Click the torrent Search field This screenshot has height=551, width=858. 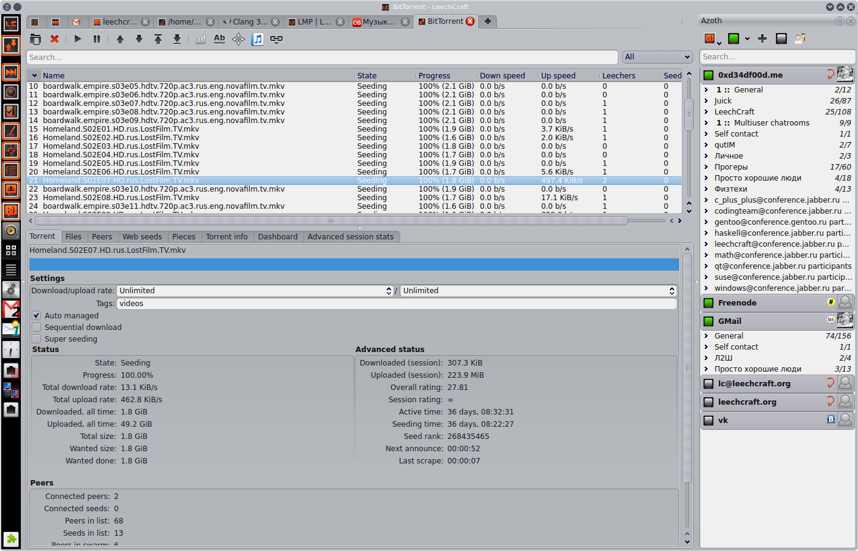coord(322,57)
